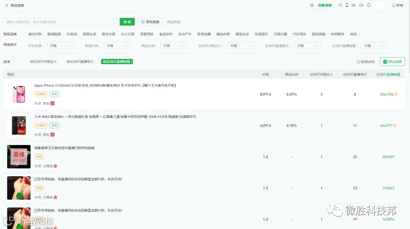This screenshot has height=229, width=410.
Task: Click the 新榜 home link
Action: (x=397, y=5)
